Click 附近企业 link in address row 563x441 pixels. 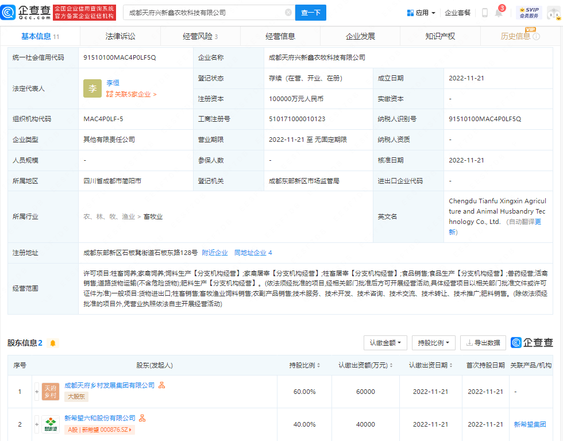point(215,253)
